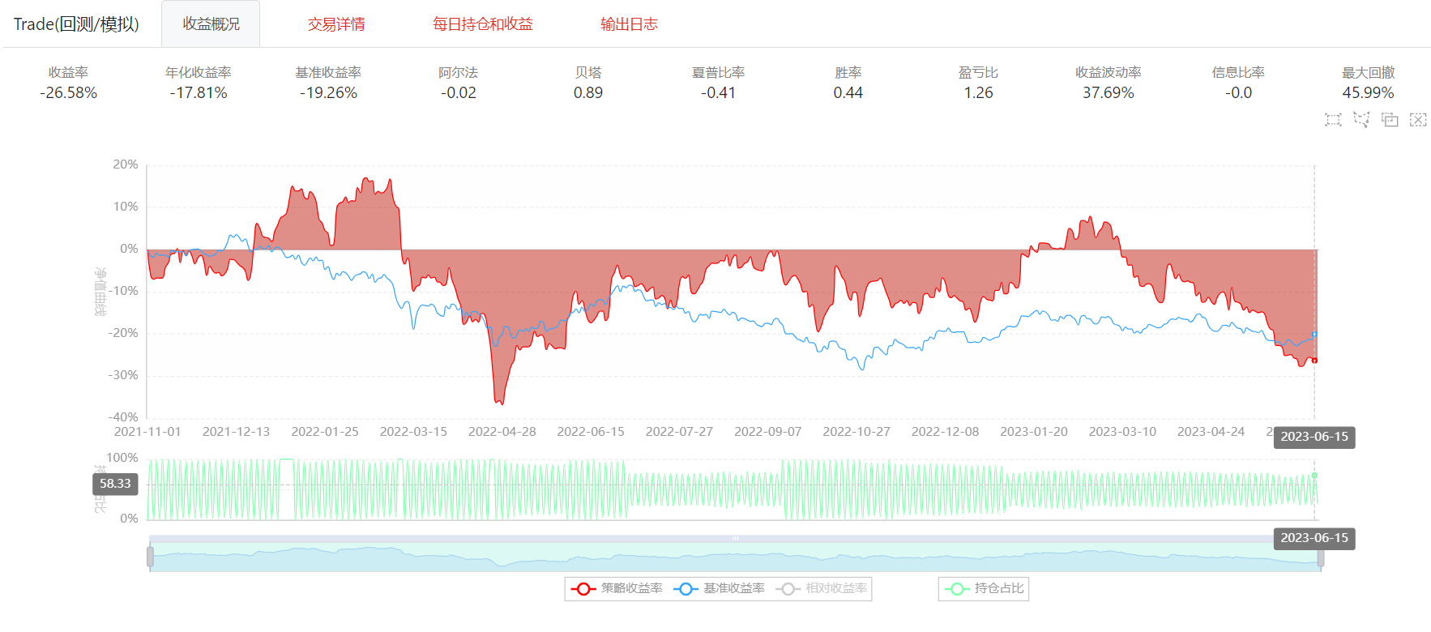Click the 2023-04-24 x-axis date label

point(1211,432)
